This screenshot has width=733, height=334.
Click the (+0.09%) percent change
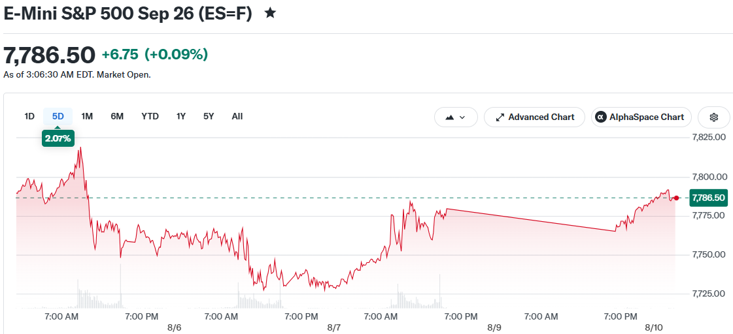pyautogui.click(x=177, y=55)
